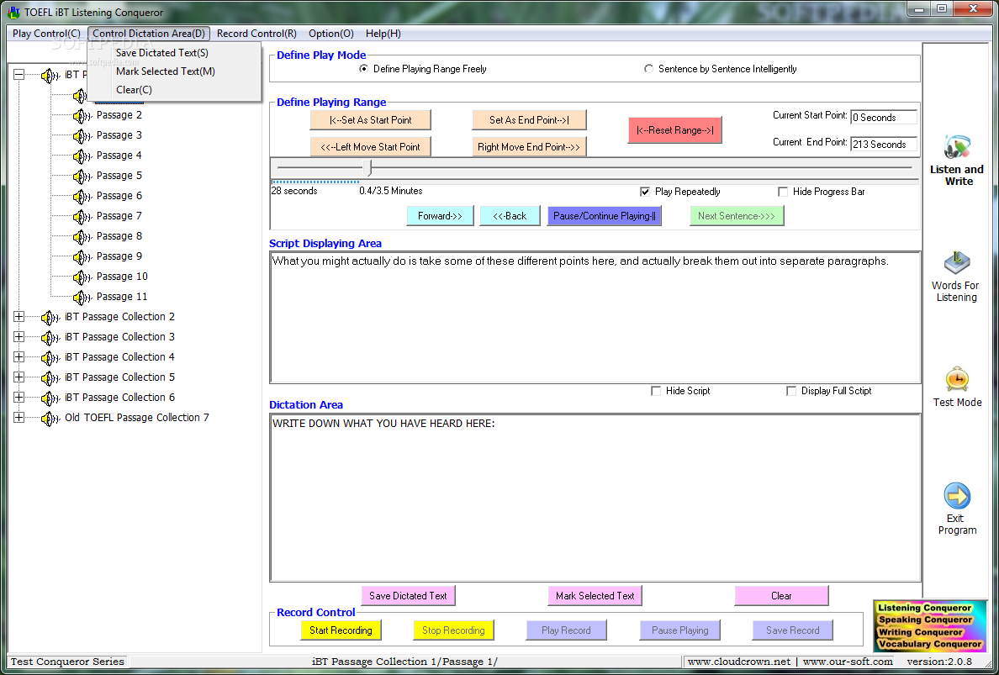Open the Listen and Write mode icon
The height and width of the screenshot is (675, 999).
[957, 147]
